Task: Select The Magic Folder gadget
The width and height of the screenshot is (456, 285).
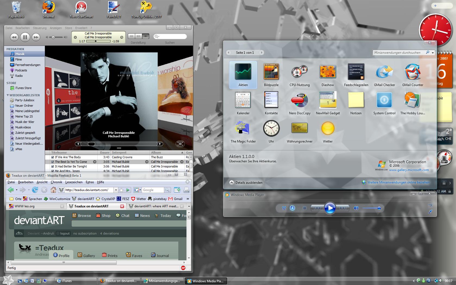Action: click(x=243, y=131)
